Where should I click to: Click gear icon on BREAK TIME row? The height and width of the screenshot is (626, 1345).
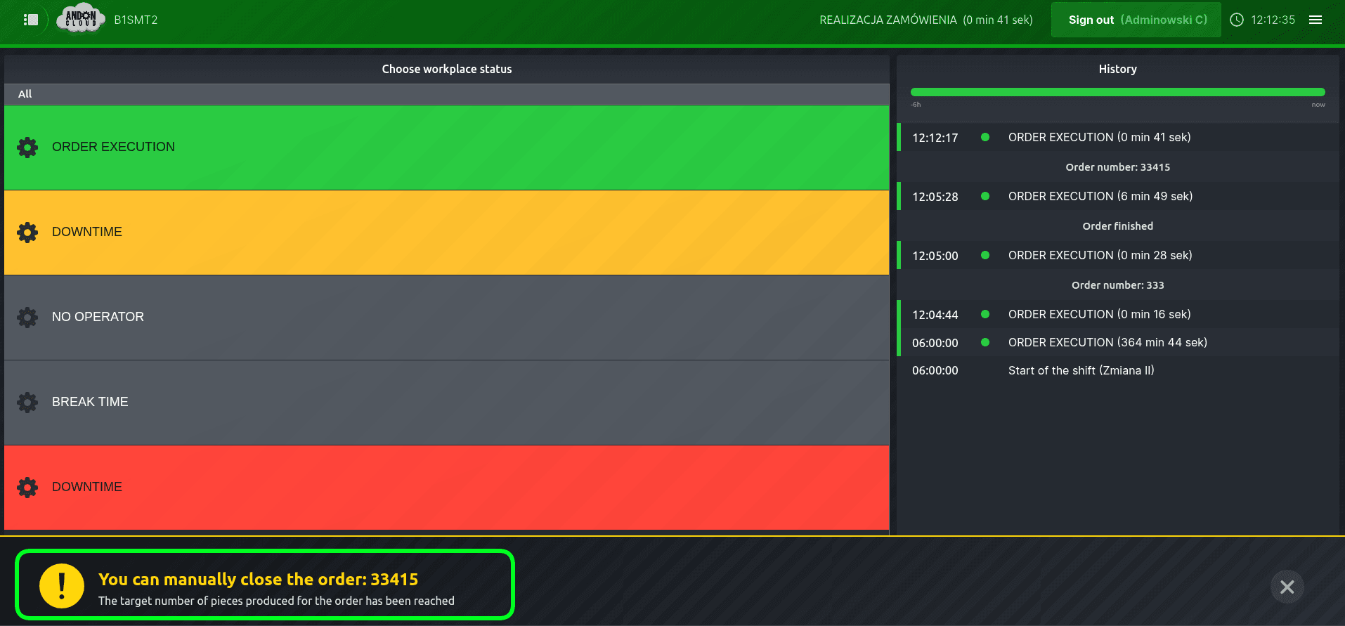point(27,403)
